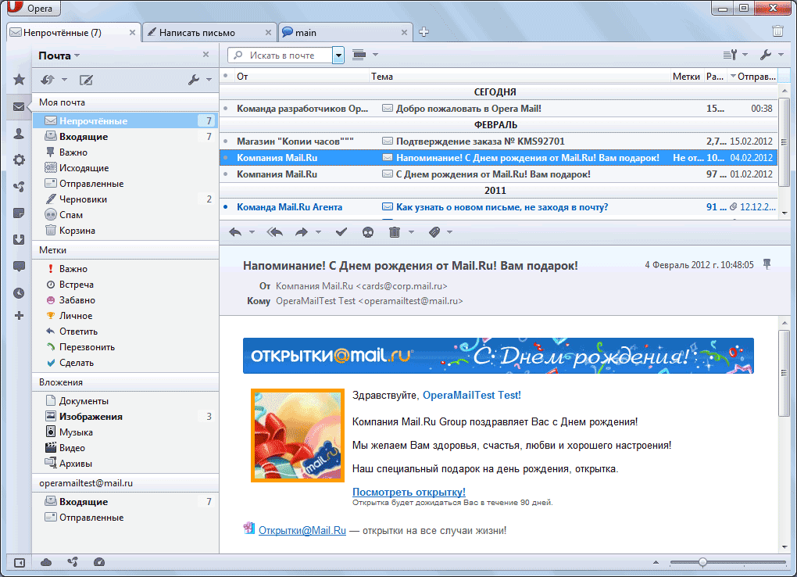
Task: Open the Downloads panel icon in sidebar
Action: (19, 240)
